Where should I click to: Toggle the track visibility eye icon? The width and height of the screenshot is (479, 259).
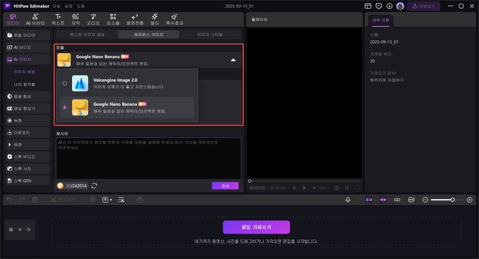[x=20, y=229]
